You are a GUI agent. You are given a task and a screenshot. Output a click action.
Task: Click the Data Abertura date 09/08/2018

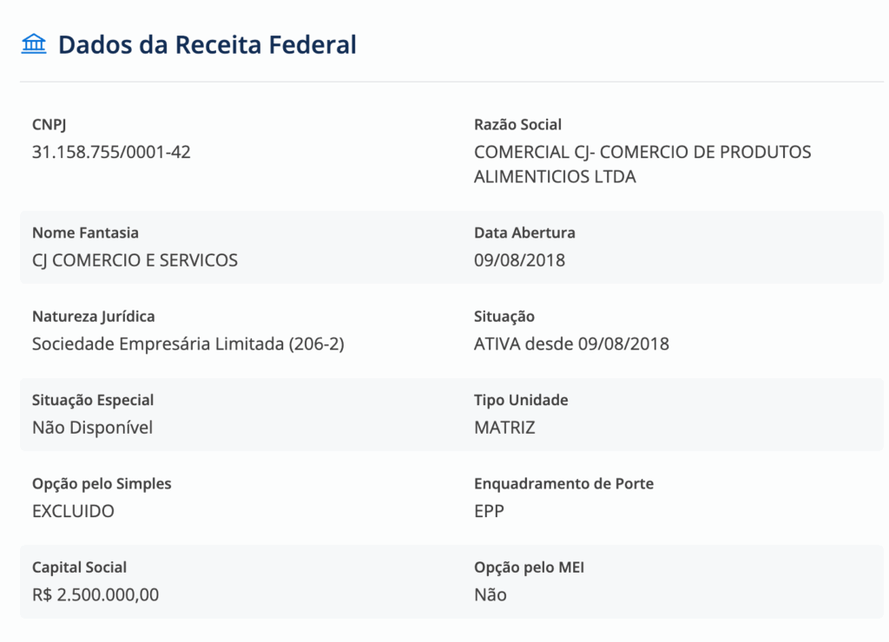point(519,260)
